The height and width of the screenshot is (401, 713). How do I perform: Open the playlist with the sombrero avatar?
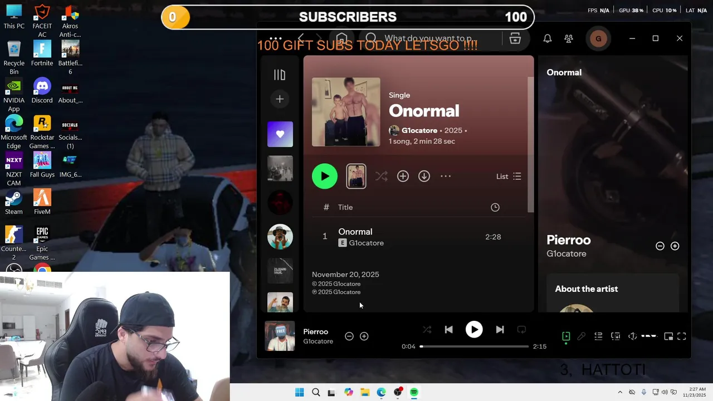(280, 237)
